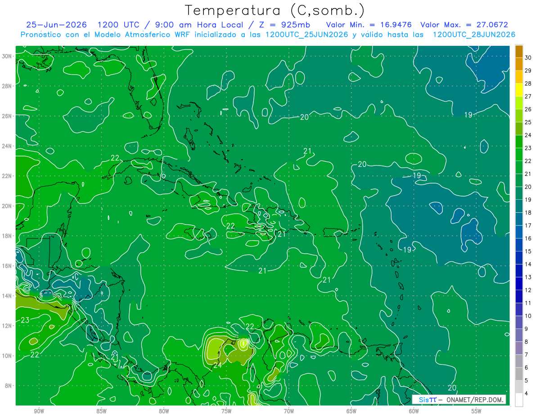
Task: Click the "65W" longitude axis label
Action: click(x=351, y=411)
